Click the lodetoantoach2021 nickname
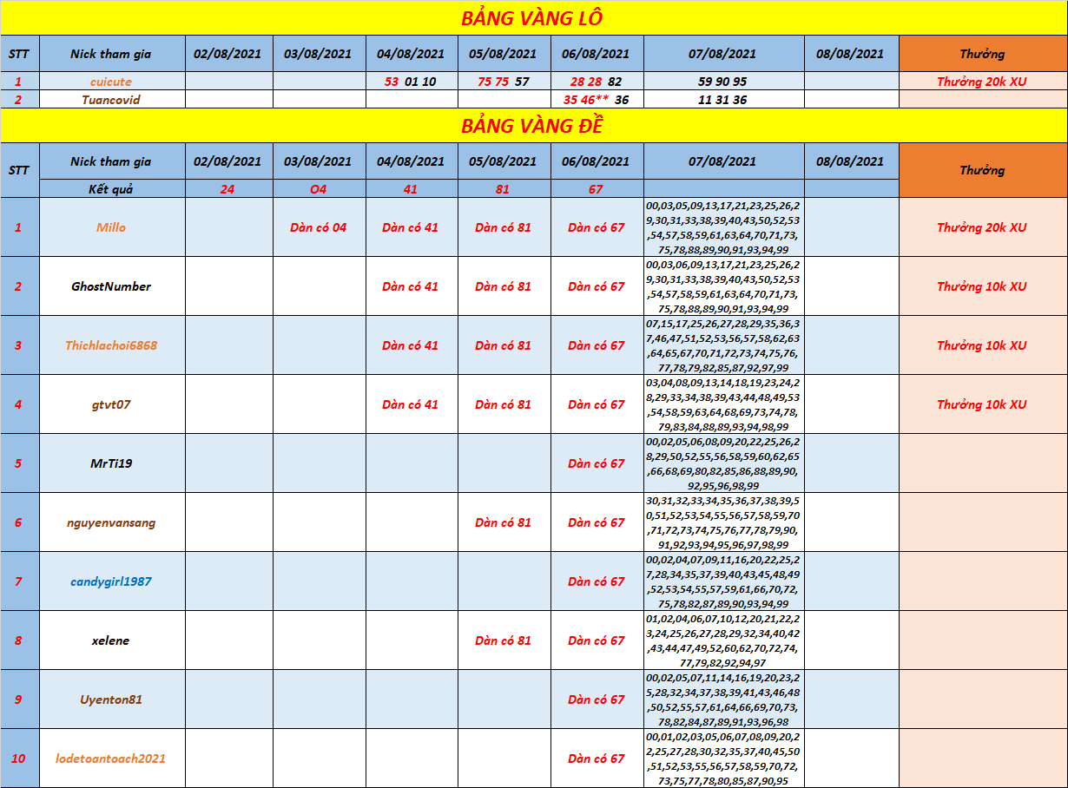1068x788 pixels. 111,758
